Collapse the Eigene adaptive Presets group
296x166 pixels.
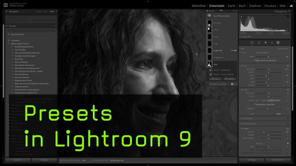tap(9, 44)
